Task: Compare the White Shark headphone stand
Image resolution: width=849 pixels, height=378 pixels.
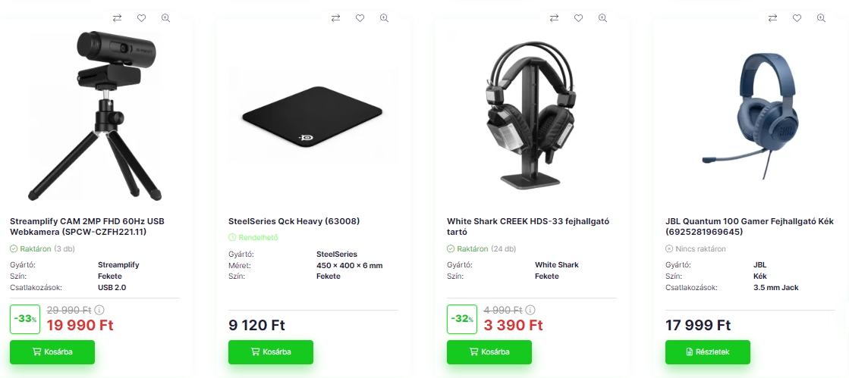Action: [x=554, y=18]
